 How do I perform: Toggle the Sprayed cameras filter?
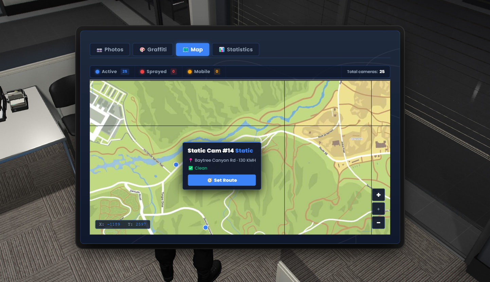(x=158, y=72)
